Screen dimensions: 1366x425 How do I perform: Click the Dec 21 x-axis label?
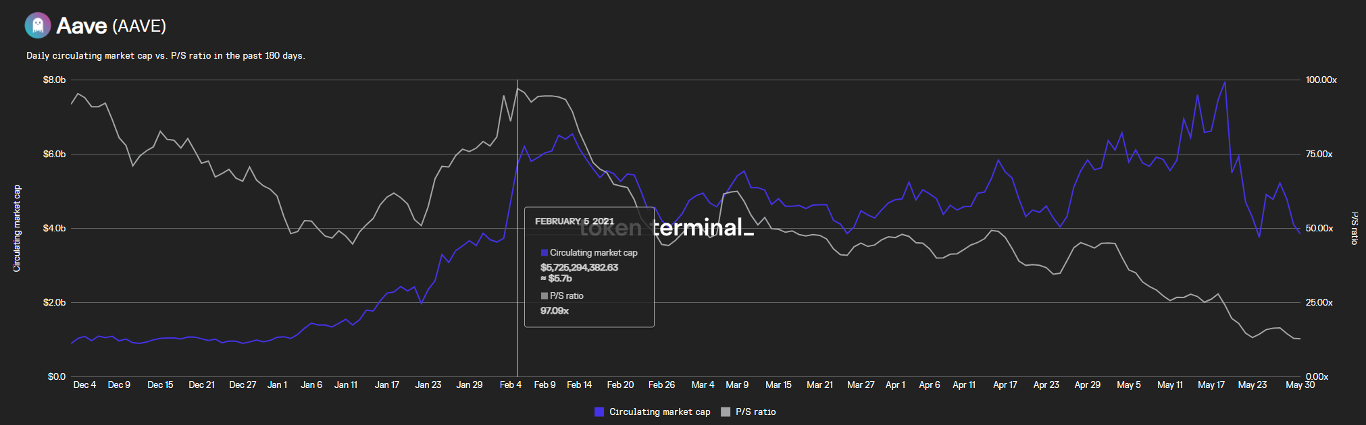(x=201, y=385)
